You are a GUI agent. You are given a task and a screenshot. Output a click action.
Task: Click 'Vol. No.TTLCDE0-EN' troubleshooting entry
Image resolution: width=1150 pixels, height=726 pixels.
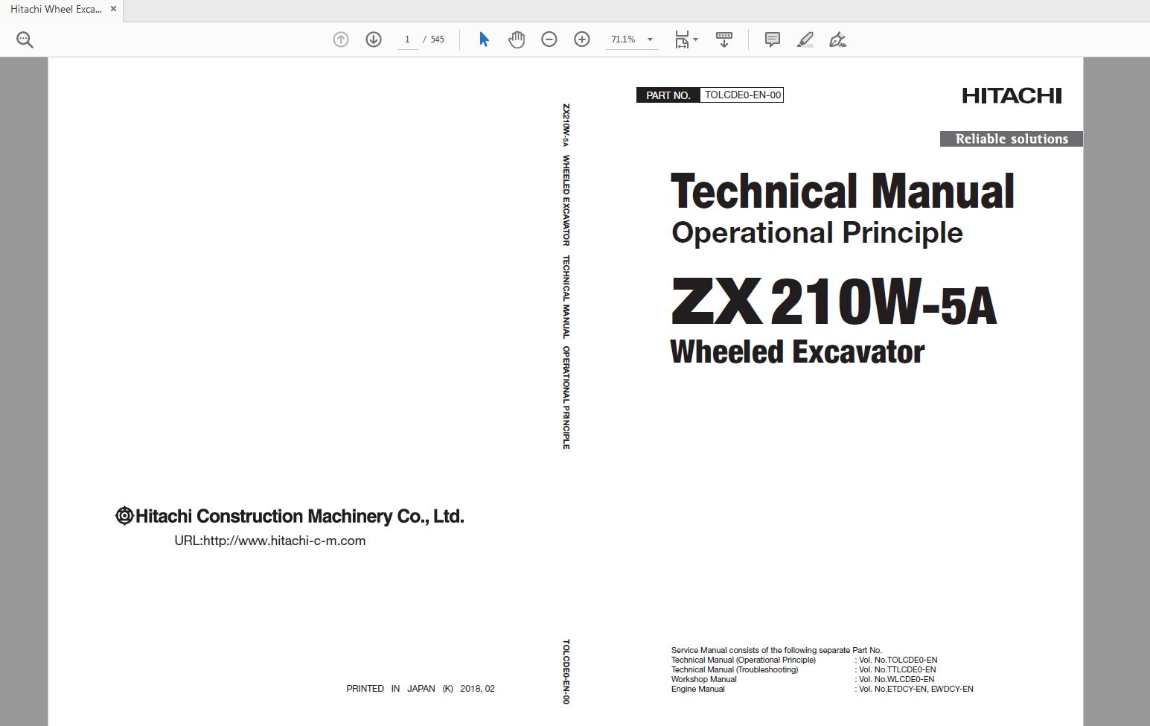click(897, 669)
